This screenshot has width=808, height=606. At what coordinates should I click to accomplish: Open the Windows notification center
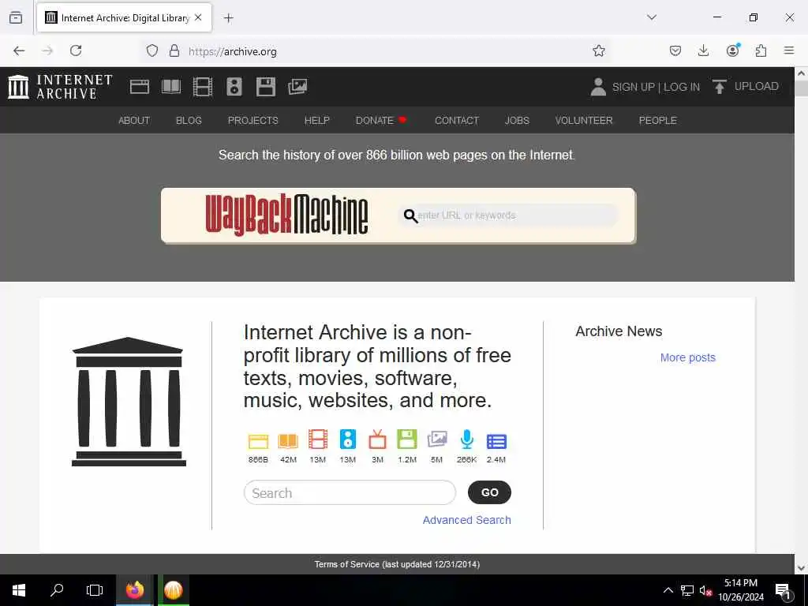(x=783, y=591)
